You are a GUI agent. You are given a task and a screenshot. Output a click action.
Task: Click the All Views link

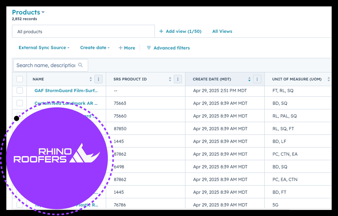tap(222, 31)
